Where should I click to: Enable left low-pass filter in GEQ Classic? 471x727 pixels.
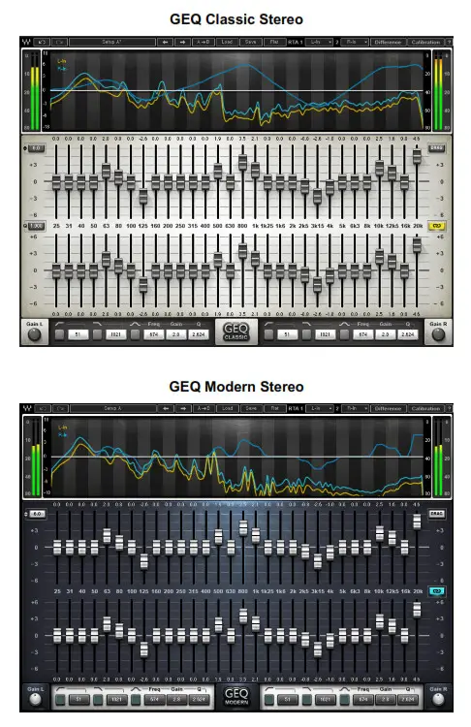point(97,334)
